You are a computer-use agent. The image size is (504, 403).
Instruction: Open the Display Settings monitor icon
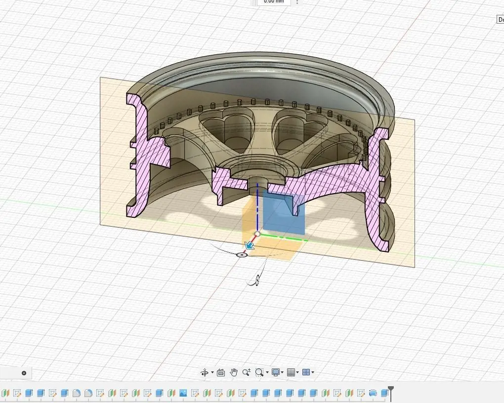(x=275, y=372)
